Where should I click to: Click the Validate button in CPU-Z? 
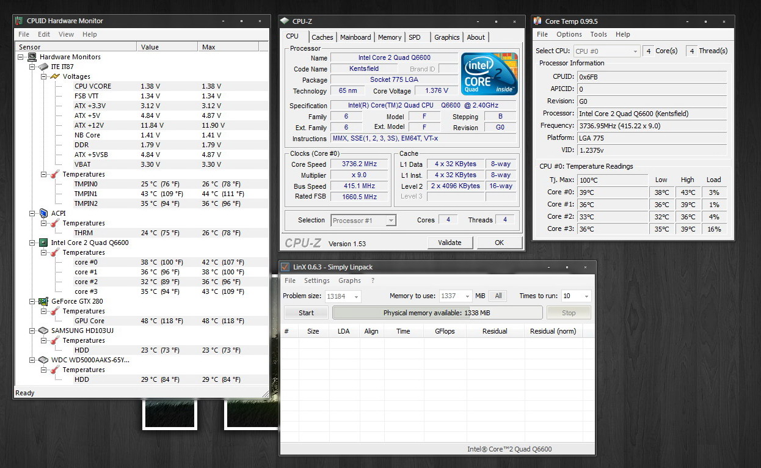click(x=450, y=243)
